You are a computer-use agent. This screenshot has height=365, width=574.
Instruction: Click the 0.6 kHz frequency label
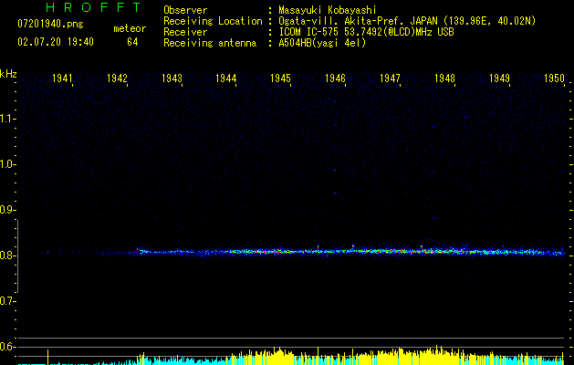pyautogui.click(x=7, y=347)
